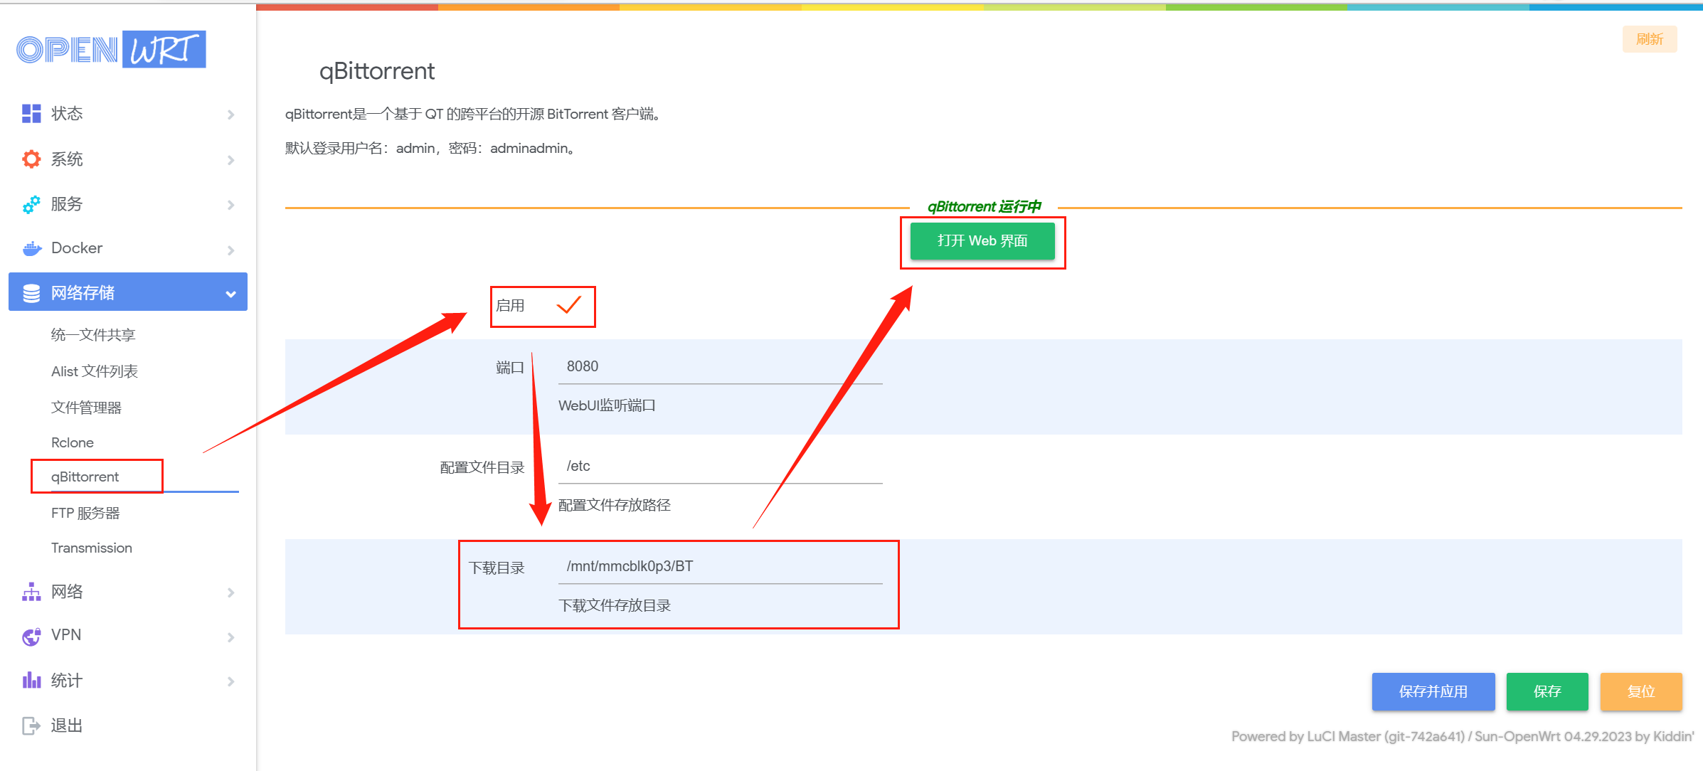Open the Transmission submenu item
This screenshot has width=1703, height=771.
92,548
